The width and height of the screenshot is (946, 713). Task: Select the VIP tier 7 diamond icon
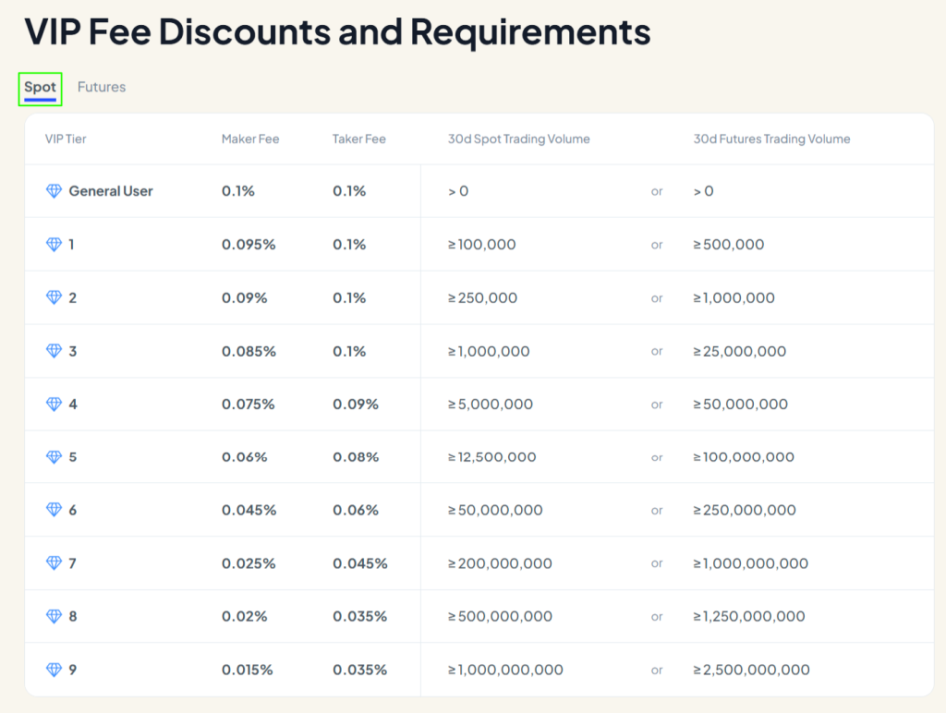[53, 563]
